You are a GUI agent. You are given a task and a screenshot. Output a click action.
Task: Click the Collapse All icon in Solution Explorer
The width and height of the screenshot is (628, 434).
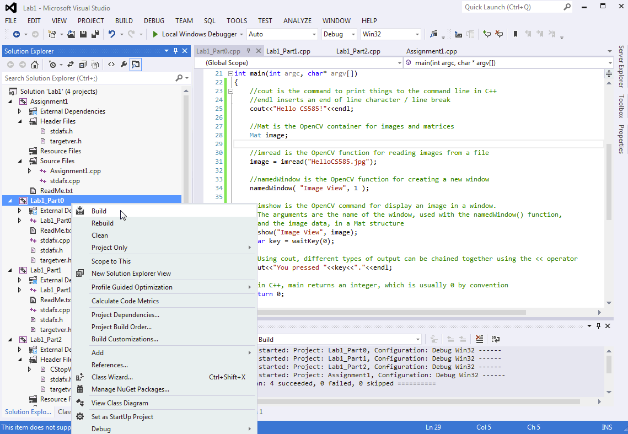pyautogui.click(x=83, y=64)
